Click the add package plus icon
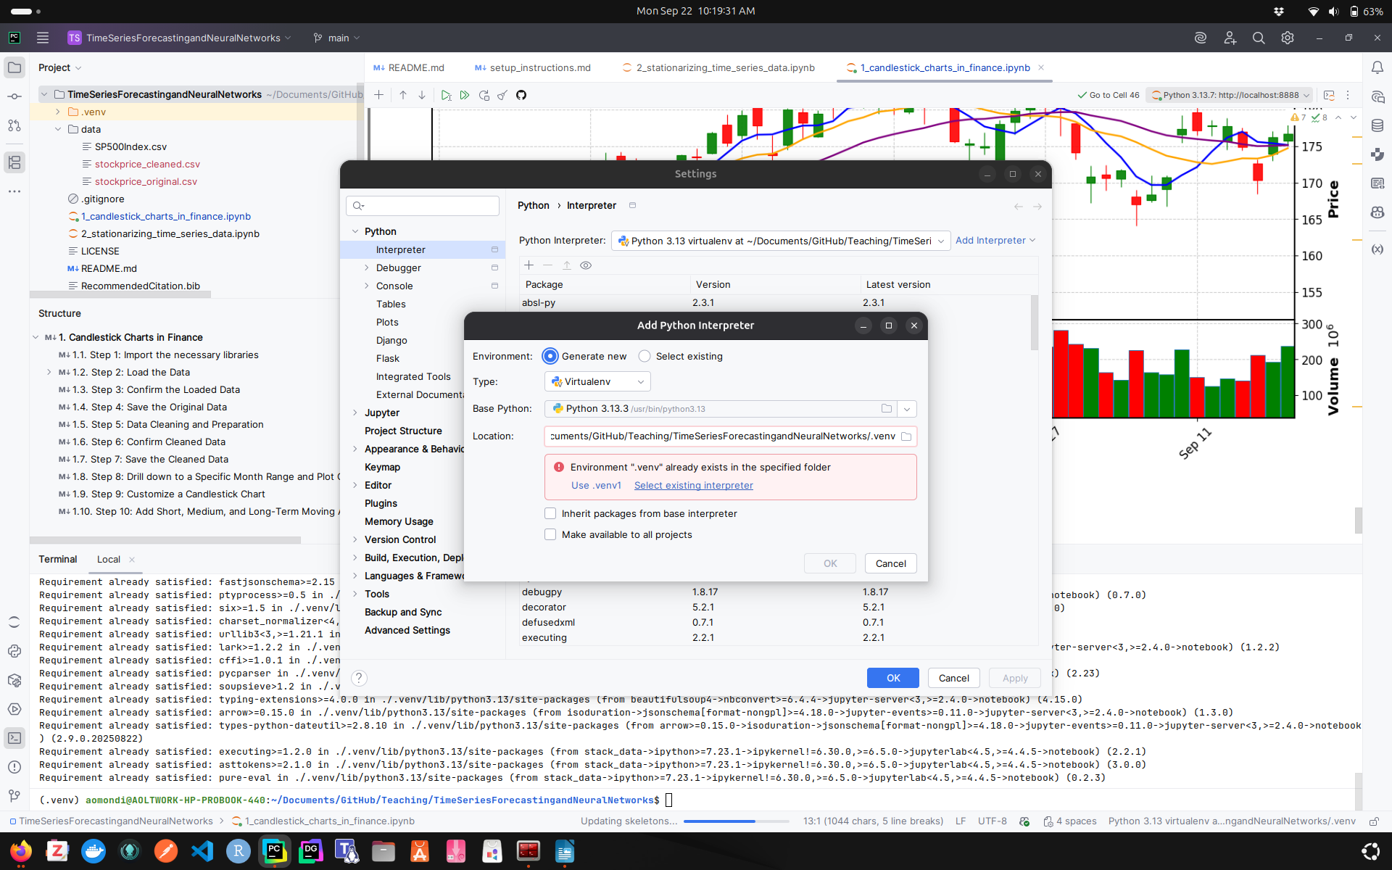 (529, 265)
